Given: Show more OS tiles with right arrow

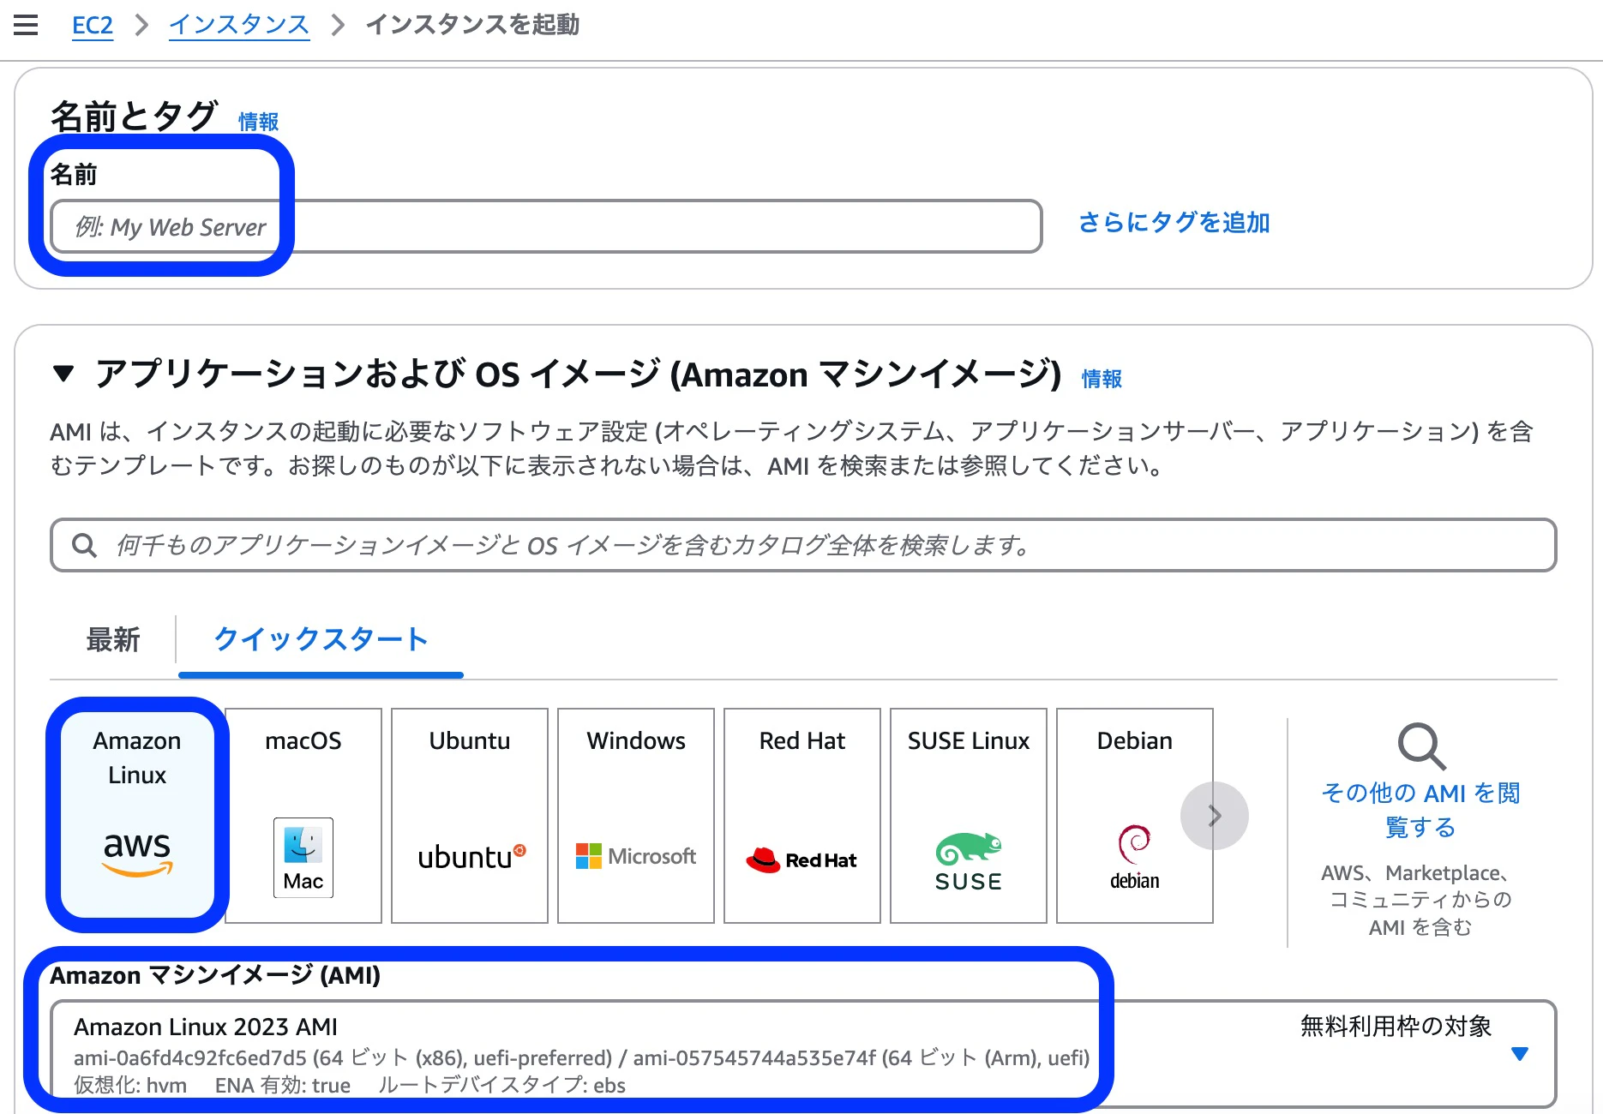Looking at the screenshot, I should tap(1214, 816).
